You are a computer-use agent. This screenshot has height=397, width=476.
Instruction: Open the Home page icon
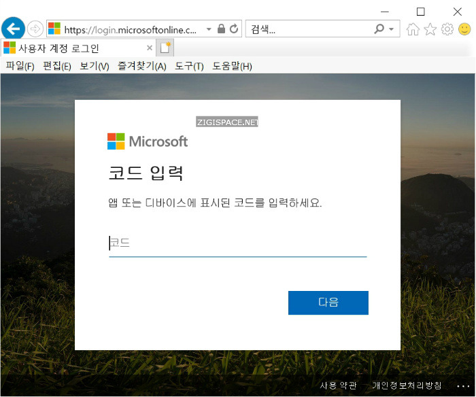pos(413,29)
